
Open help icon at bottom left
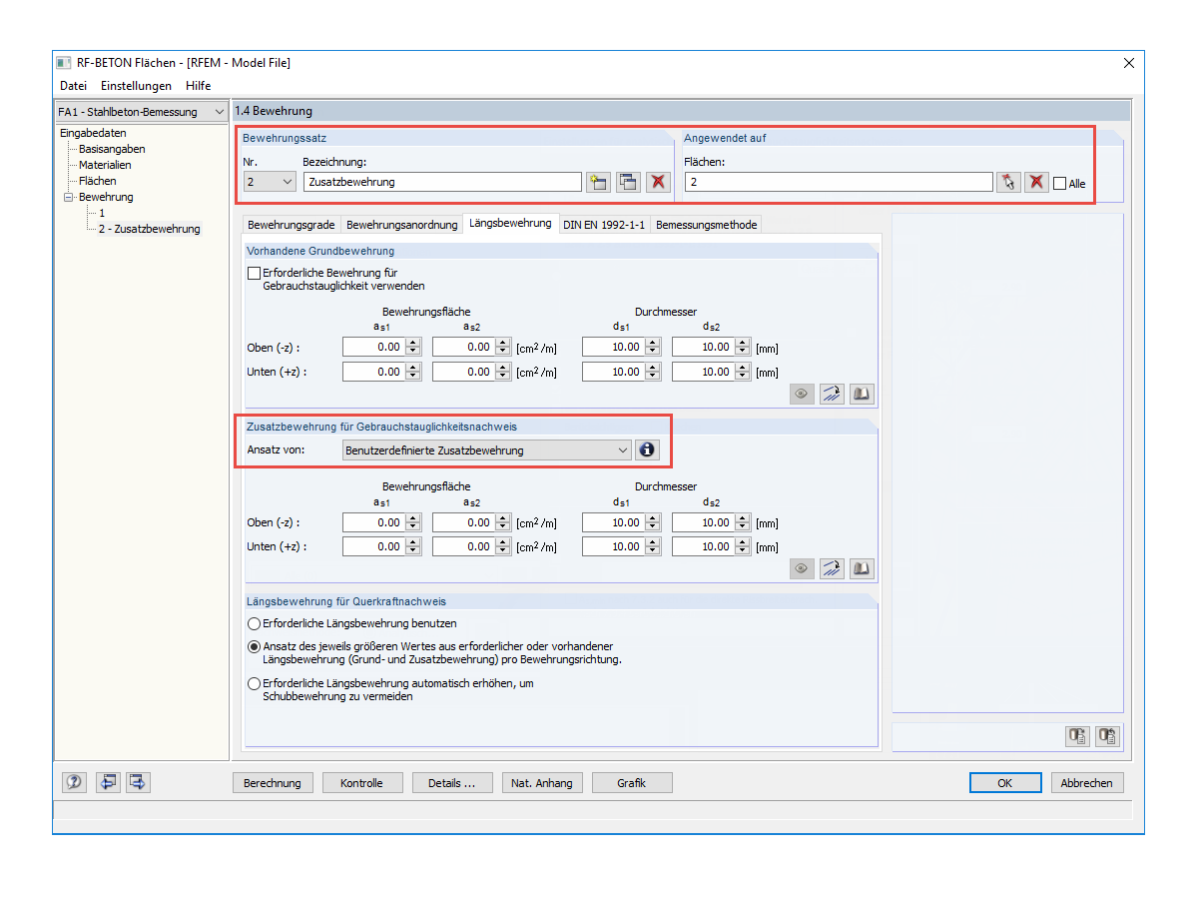(x=76, y=782)
